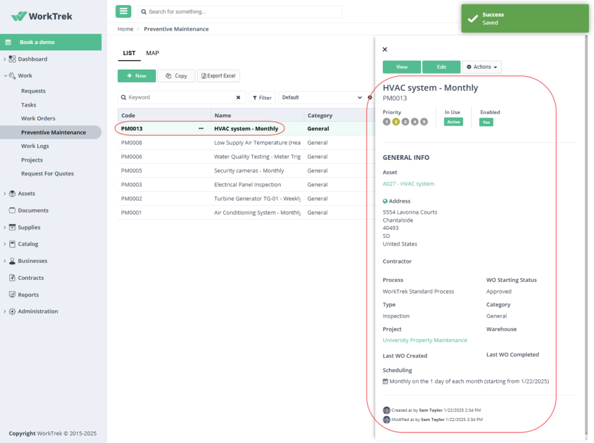Open the Default view dropdown
Viewport: 594px width, 443px height.
(321, 98)
